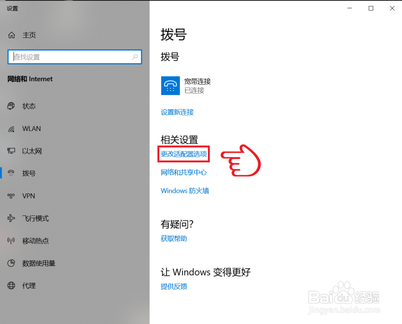Open 网络和共享中心

click(x=183, y=172)
